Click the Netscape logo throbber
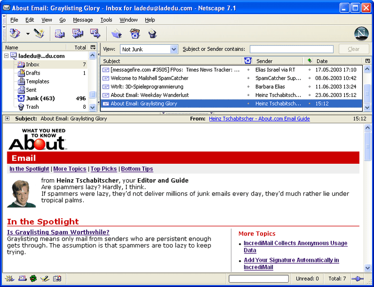The height and width of the screenshot is (287, 374). click(x=361, y=34)
